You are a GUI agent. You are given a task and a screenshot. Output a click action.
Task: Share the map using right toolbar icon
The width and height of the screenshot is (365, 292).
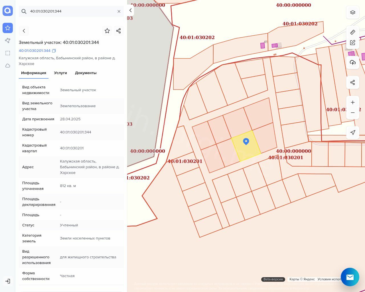352,82
